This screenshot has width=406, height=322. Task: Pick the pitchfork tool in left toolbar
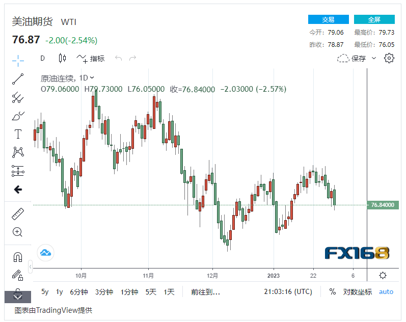(18, 97)
